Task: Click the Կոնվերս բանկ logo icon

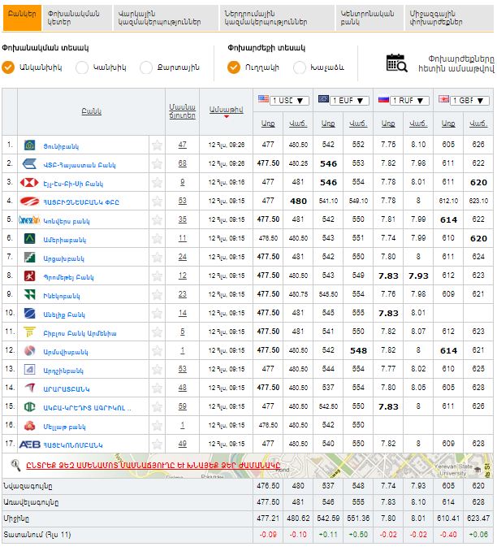Action: [30, 219]
